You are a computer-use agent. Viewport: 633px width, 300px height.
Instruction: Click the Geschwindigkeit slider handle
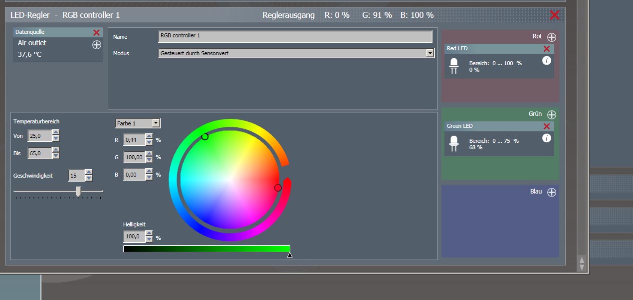point(78,192)
